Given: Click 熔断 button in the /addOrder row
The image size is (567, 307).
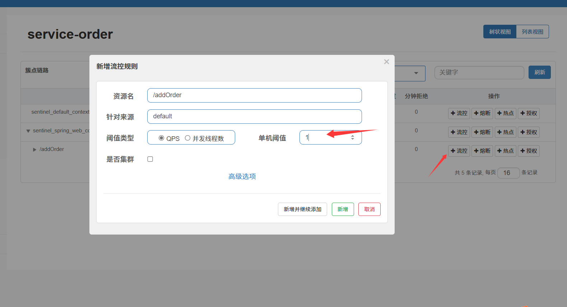Looking at the screenshot, I should coord(482,151).
